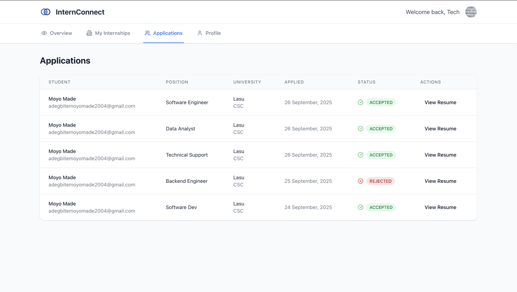Click the 24 September, 2025 date
The height and width of the screenshot is (292, 517).
coord(308,207)
